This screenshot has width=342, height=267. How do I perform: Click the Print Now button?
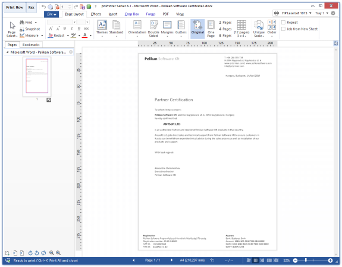pos(15,8)
